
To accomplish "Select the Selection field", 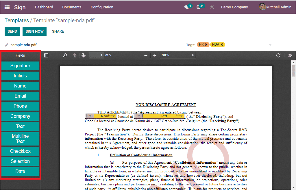I will [x=20, y=161].
